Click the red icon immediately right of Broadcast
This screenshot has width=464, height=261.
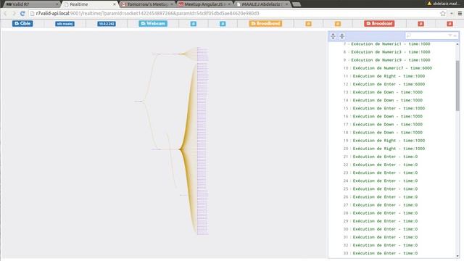pyautogui.click(x=420, y=24)
